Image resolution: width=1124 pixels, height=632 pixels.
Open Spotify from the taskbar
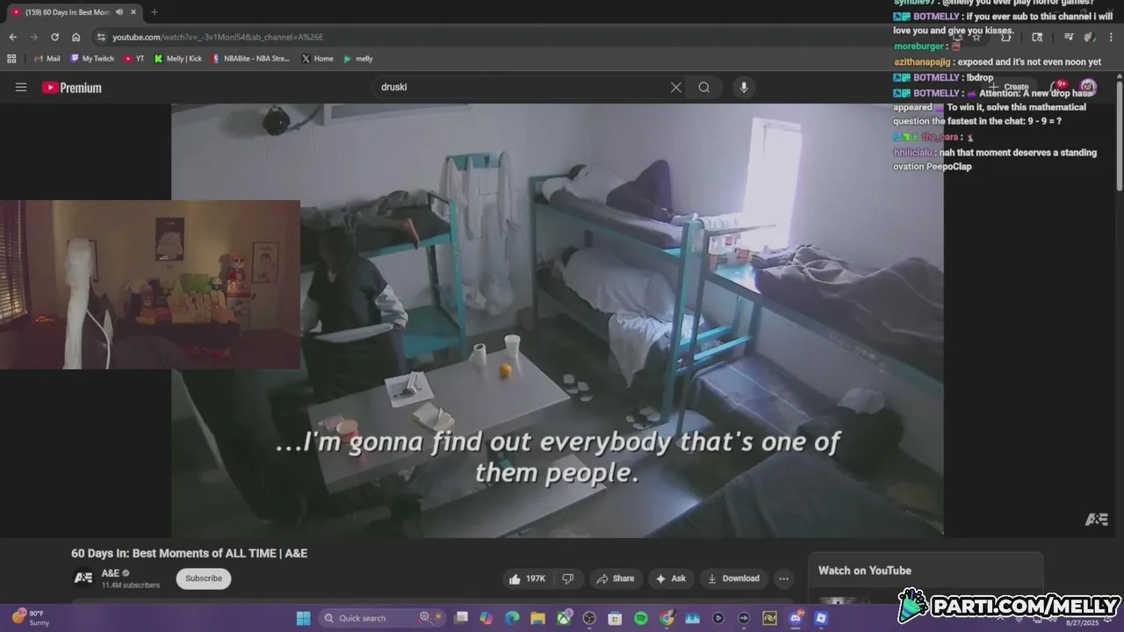641,618
